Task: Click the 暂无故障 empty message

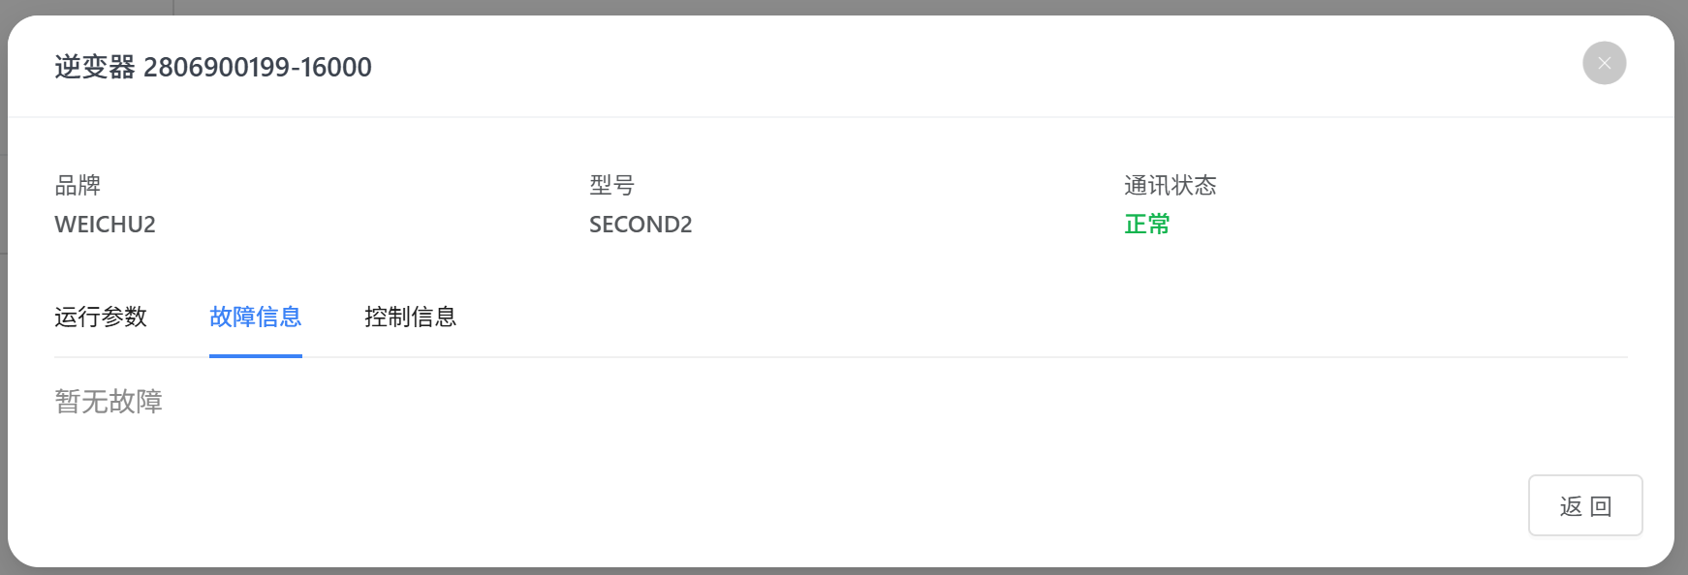Action: point(109,402)
